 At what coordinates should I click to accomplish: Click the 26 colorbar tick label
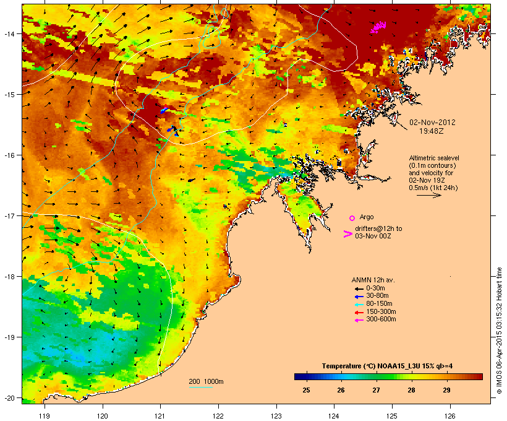(x=341, y=390)
